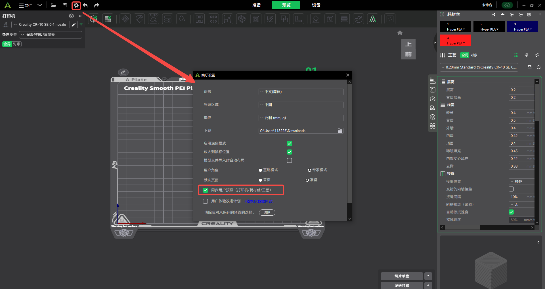Select the move tool icon
Image resolution: width=545 pixels, height=289 pixels.
(x=125, y=19)
